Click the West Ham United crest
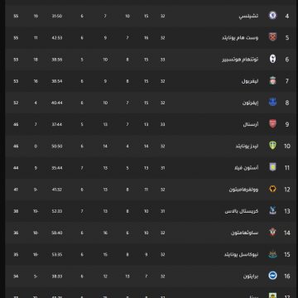 (272, 37)
